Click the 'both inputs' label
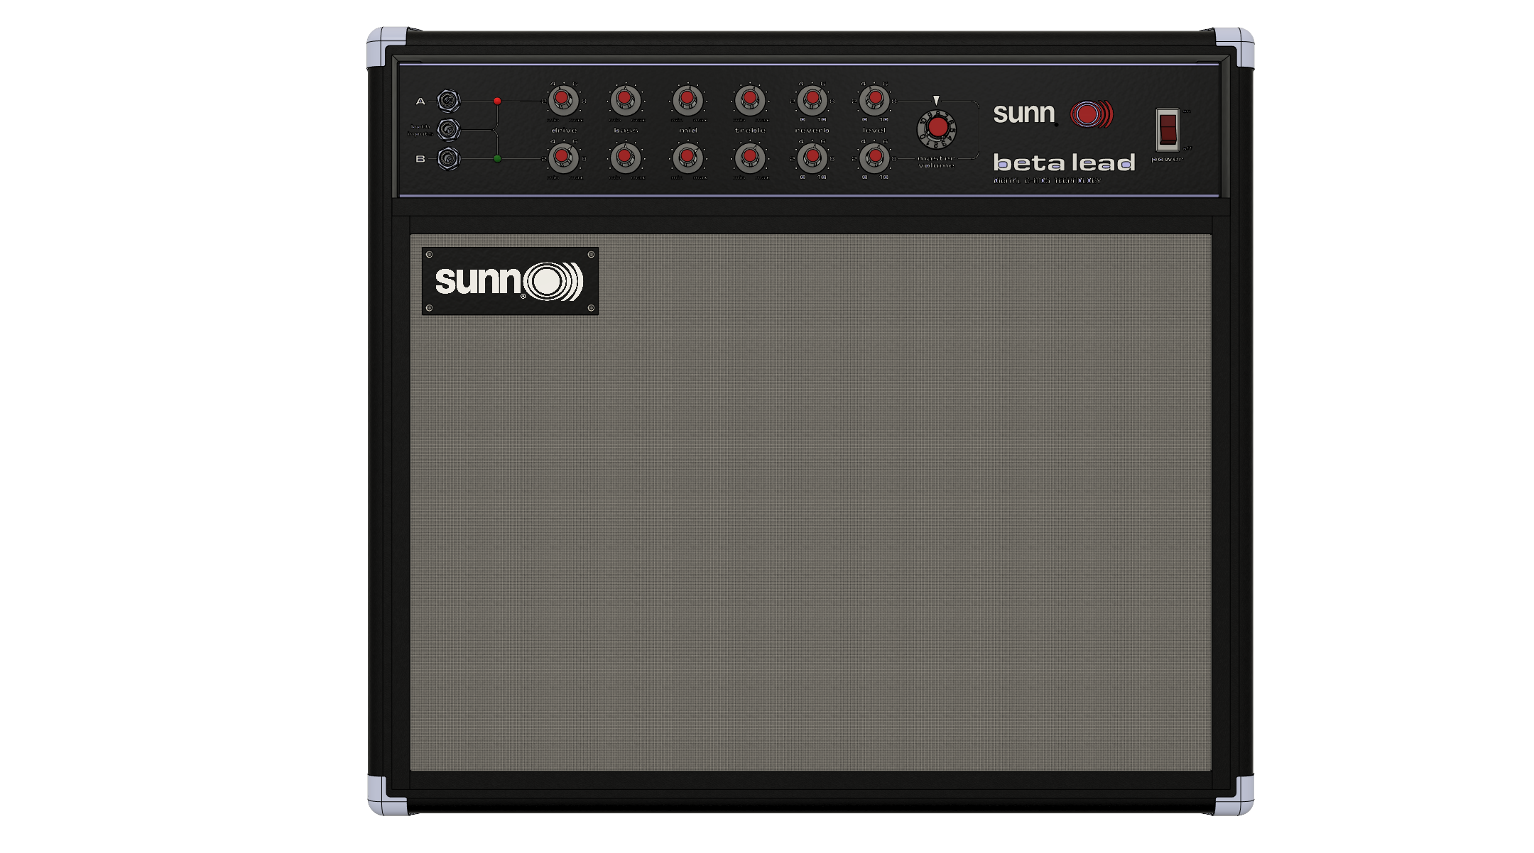This screenshot has height=853, width=1534. (420, 130)
